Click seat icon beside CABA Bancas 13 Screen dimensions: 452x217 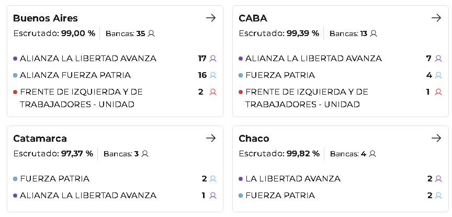(x=374, y=33)
